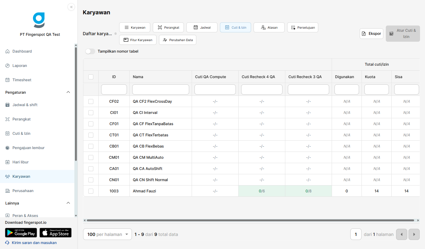
Task: Click the App Store download badge
Action: [55, 233]
